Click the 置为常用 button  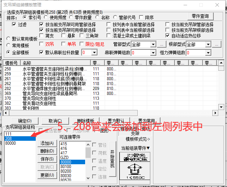tap(146, 121)
